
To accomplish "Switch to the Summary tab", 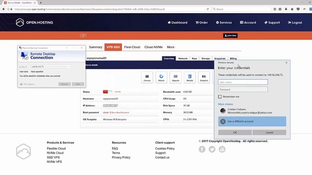I will point(96,47).
